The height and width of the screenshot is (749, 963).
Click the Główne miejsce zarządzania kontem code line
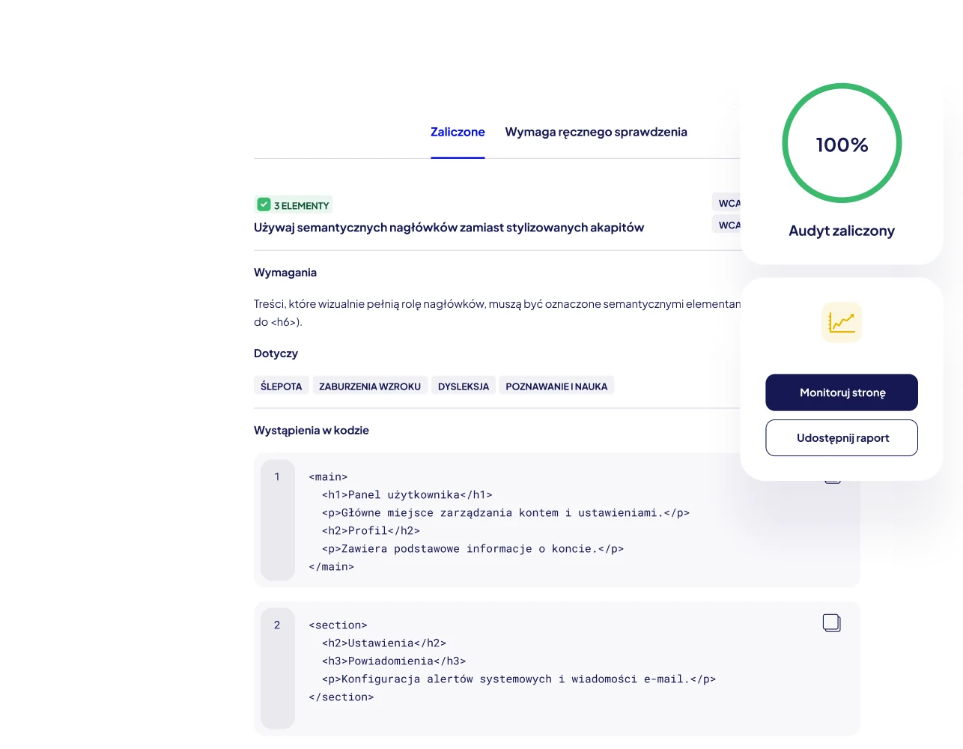click(x=505, y=513)
